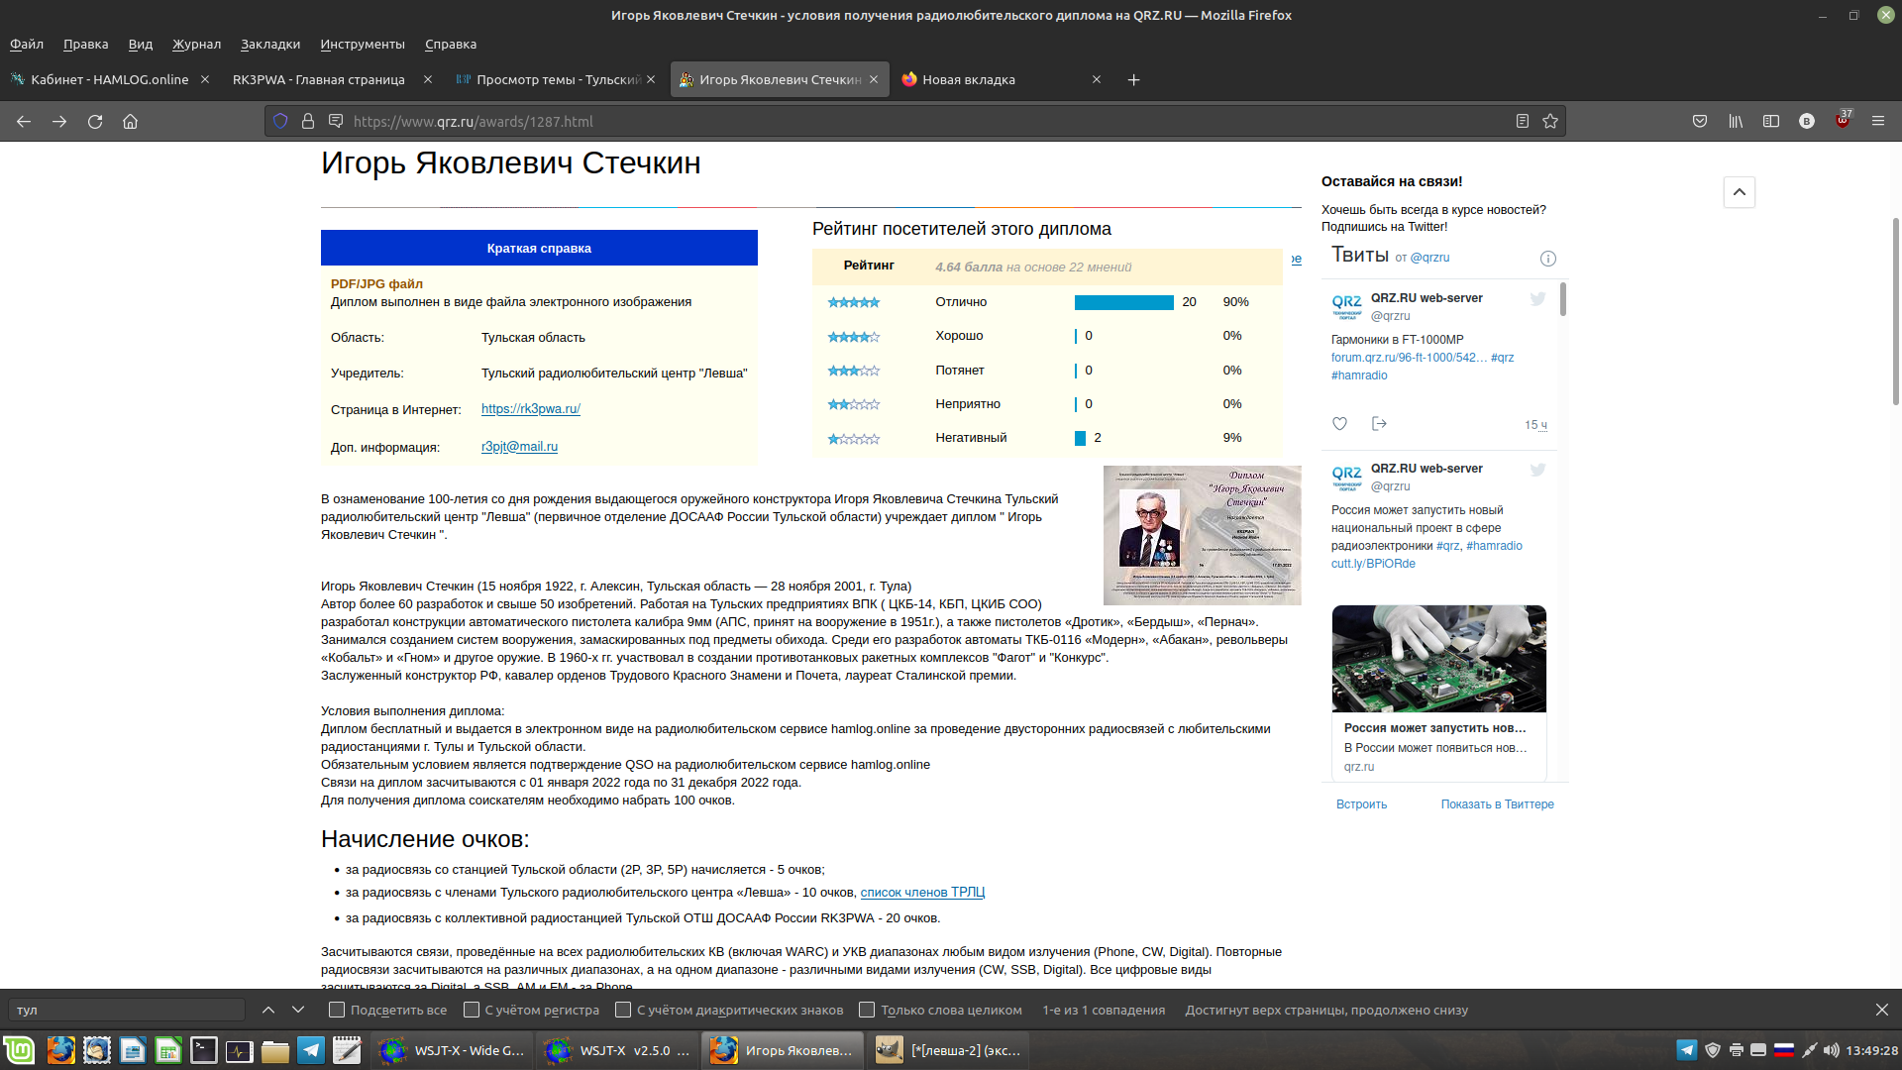1902x1070 pixels.
Task: Open the printer tray icon
Action: pyautogui.click(x=1736, y=1050)
